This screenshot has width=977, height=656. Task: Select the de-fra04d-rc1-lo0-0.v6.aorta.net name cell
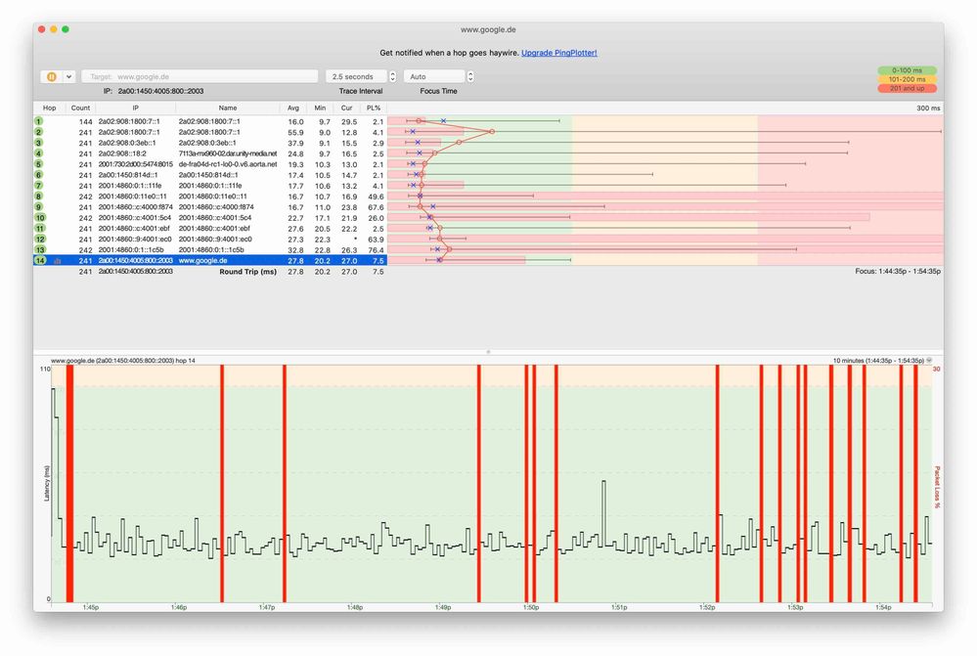pos(228,164)
